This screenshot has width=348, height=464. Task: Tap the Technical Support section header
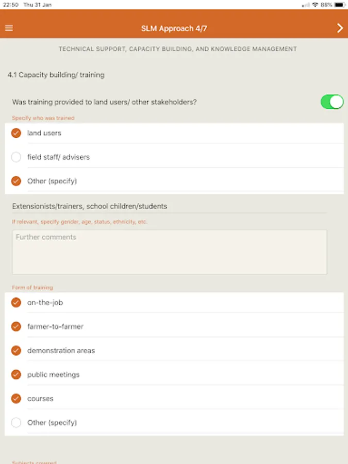177,49
